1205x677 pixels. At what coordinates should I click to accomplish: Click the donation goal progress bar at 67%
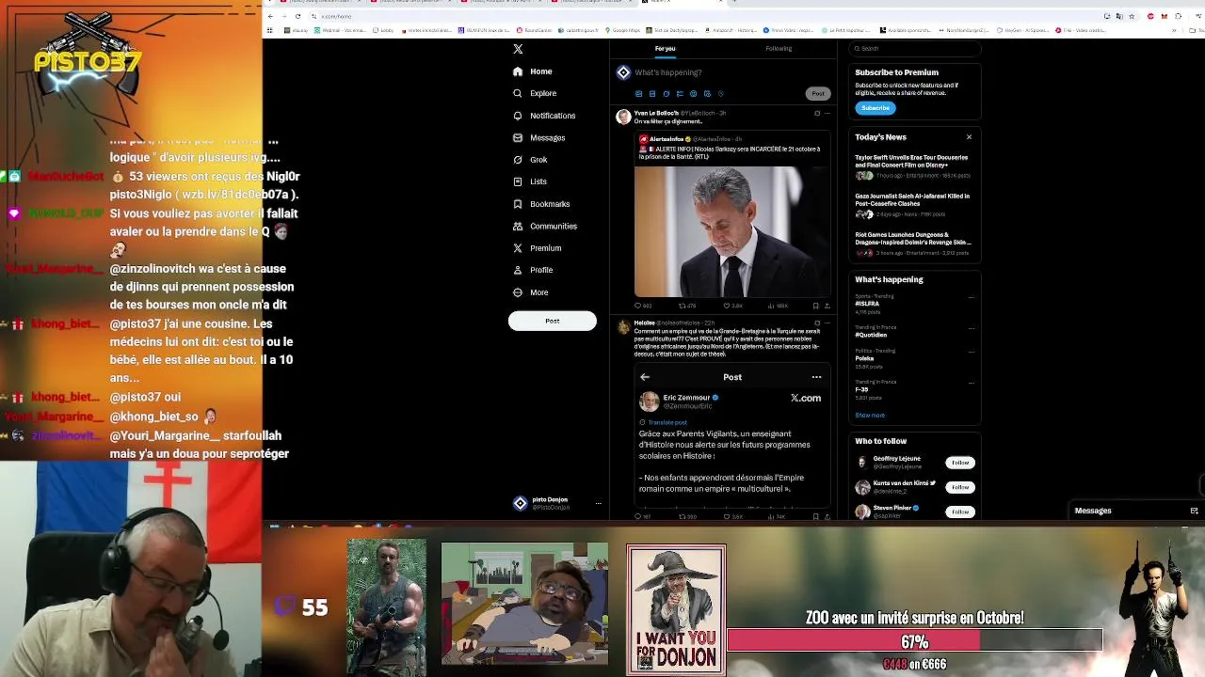click(914, 641)
